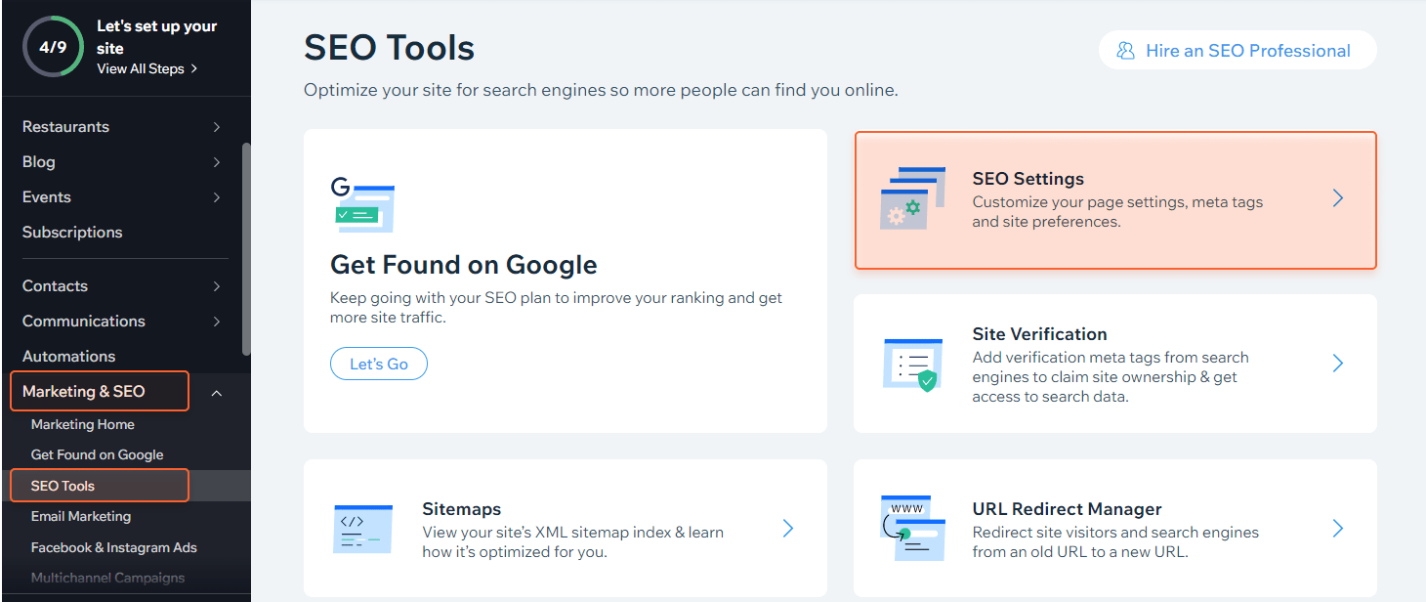Expand the Events menu chevron
The height and width of the screenshot is (602, 1426).
coord(216,197)
